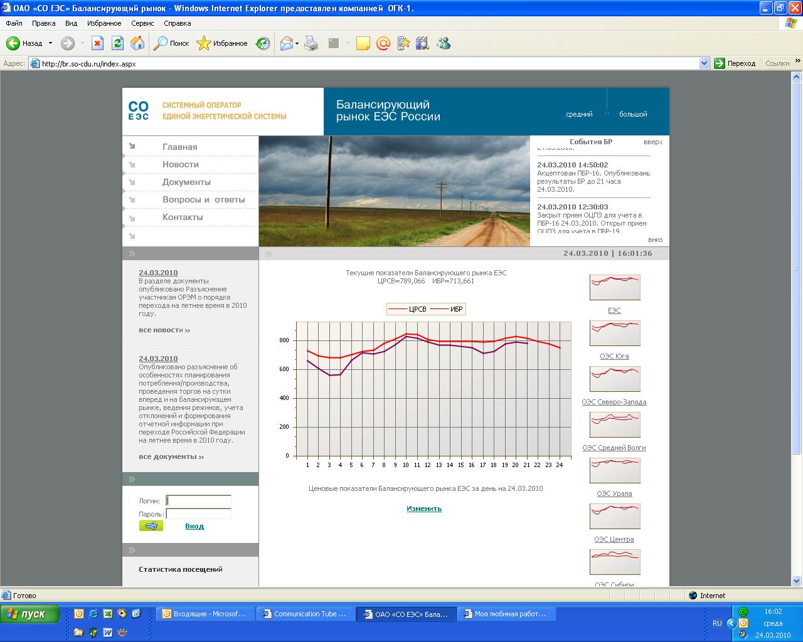Image resolution: width=803 pixels, height=642 pixels.
Task: Click the Изменить link below chart
Action: point(424,508)
